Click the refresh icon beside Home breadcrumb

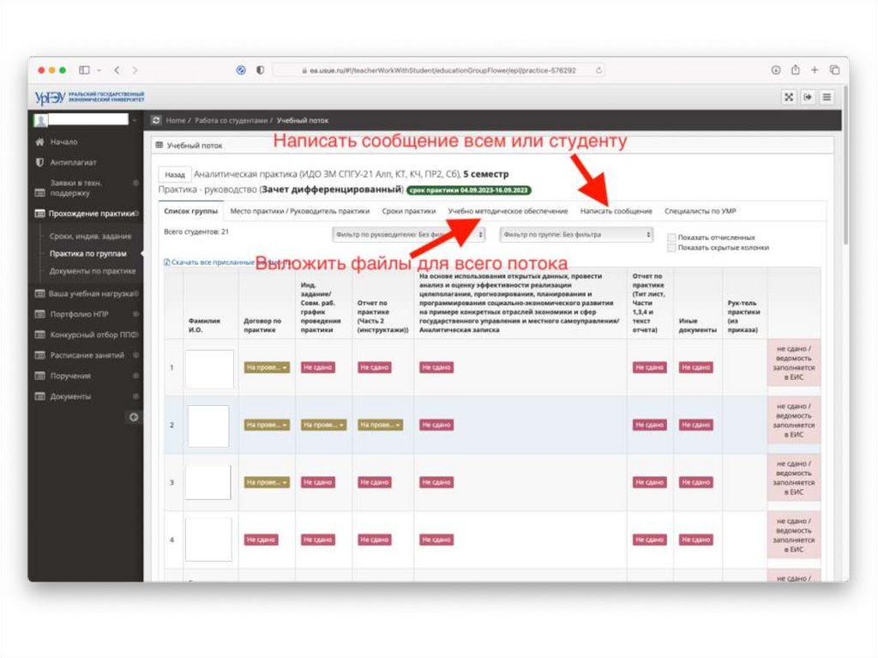(x=156, y=121)
